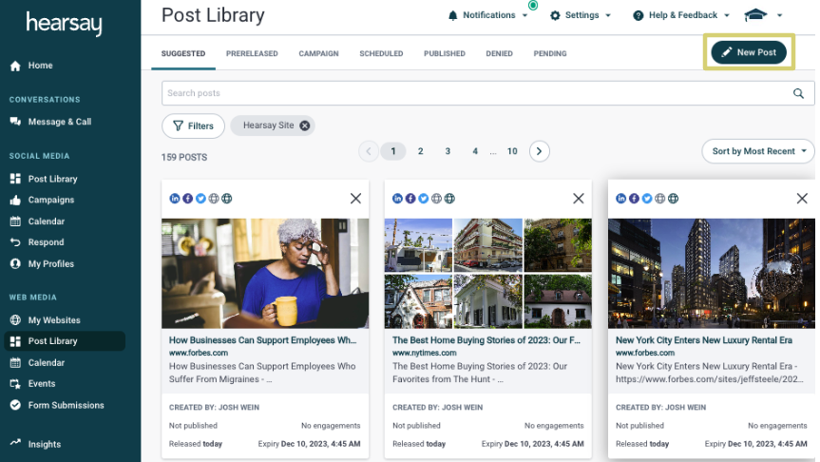The width and height of the screenshot is (820, 462).
Task: Switch to the Pending tab
Action: point(549,53)
